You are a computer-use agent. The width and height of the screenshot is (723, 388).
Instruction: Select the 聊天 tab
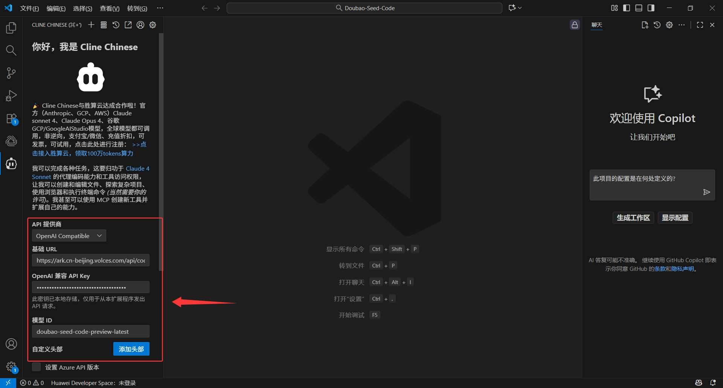(597, 25)
